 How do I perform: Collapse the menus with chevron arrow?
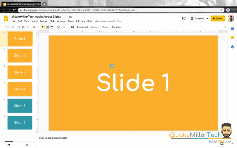pos(224,27)
